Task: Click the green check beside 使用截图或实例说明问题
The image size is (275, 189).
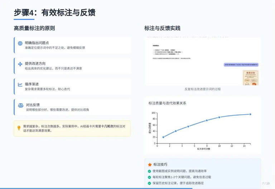Action: pyautogui.click(x=150, y=171)
